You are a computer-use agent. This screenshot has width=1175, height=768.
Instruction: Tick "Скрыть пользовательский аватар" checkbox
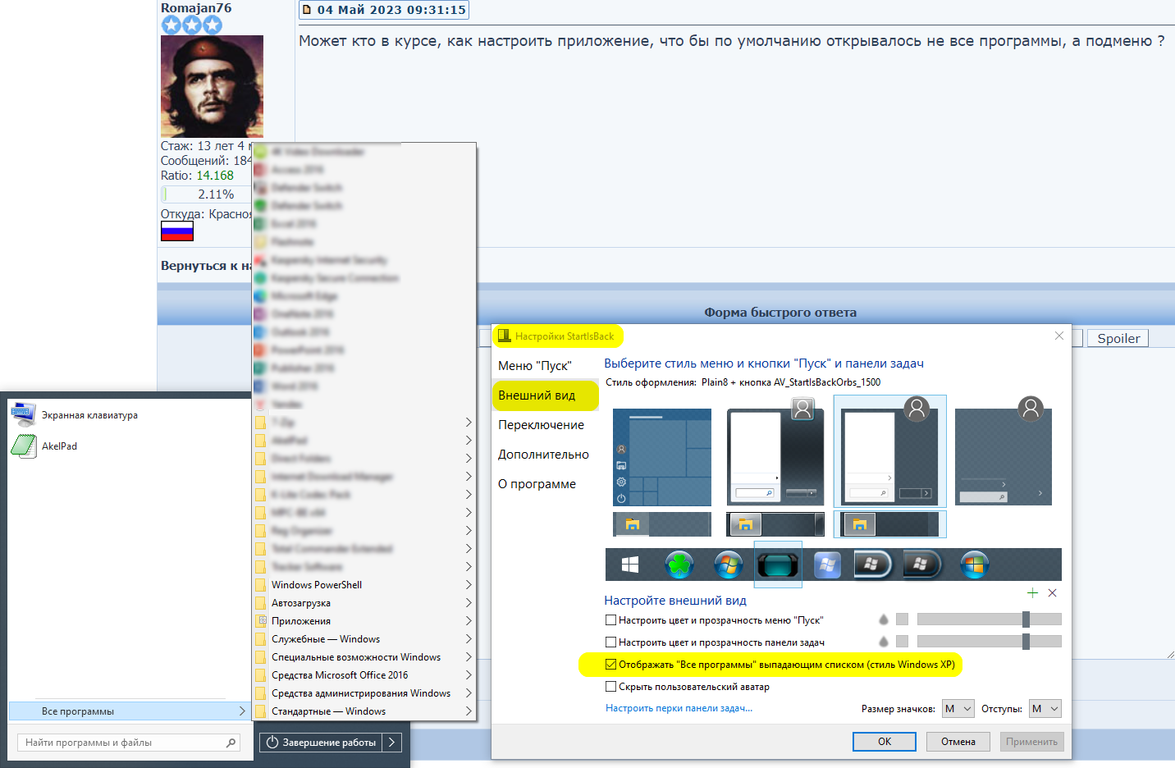point(610,687)
